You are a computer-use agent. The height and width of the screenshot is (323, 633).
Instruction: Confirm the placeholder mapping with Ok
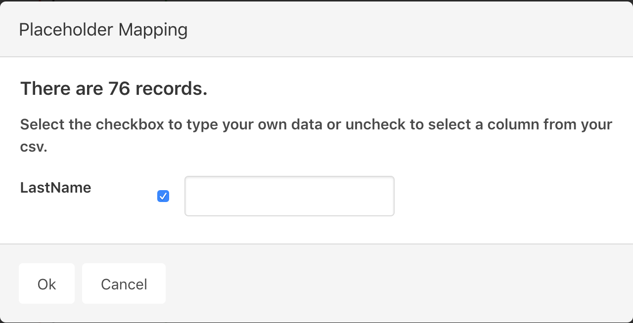tap(46, 284)
